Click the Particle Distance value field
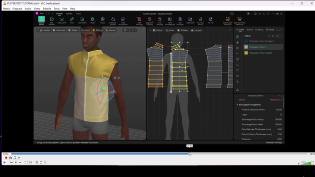Viewport: 315px width, 177px height. point(279,110)
